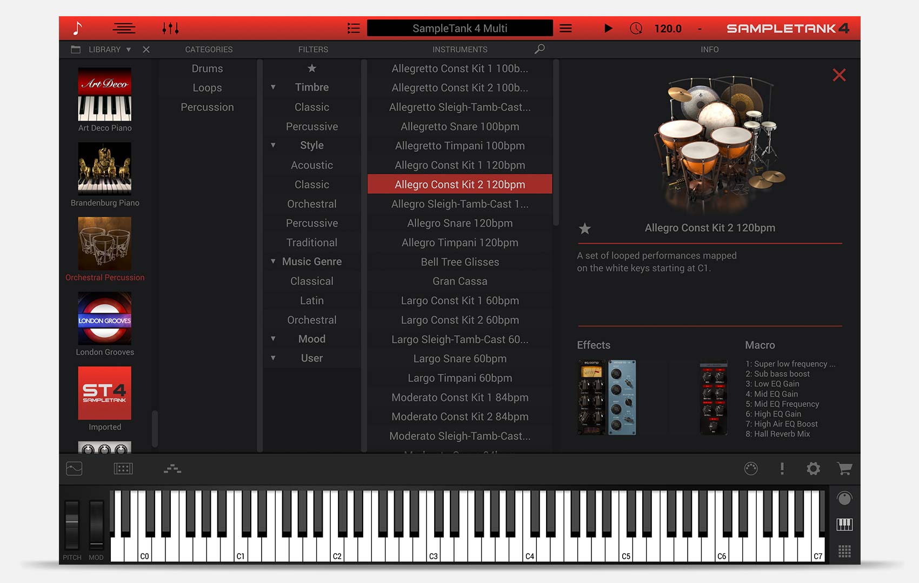This screenshot has width=919, height=583.
Task: Collapse the Timbre filter group
Action: click(273, 87)
